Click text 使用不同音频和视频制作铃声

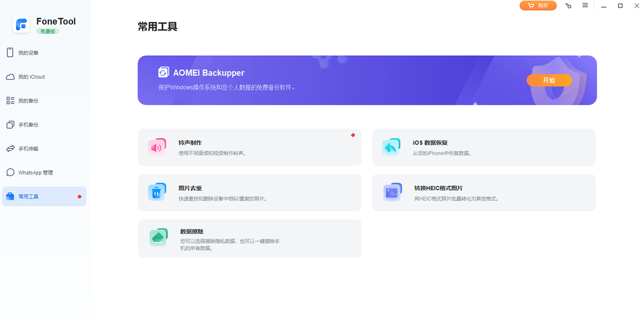point(212,153)
